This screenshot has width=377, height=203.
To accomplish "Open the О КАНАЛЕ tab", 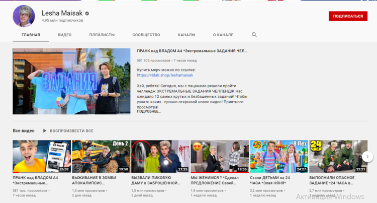I will (x=223, y=35).
